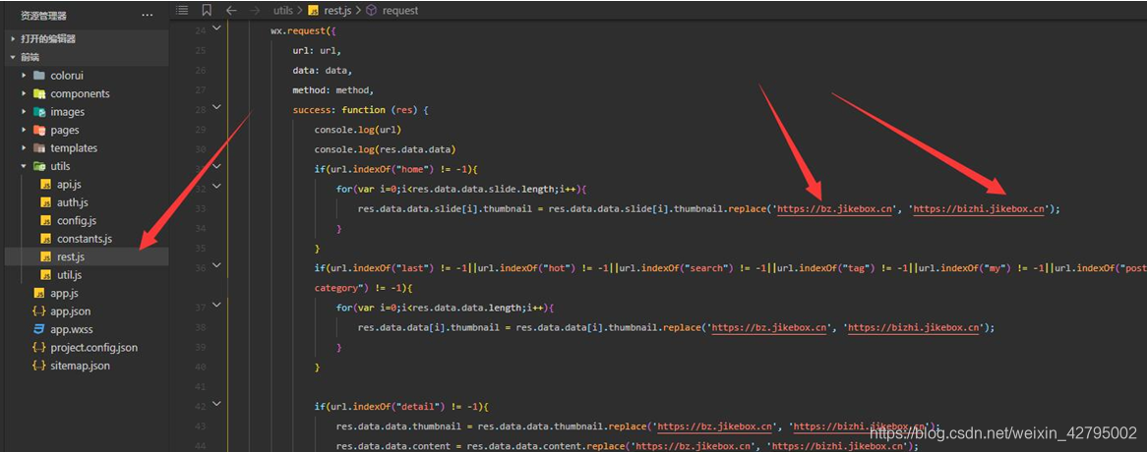Go forward with the right arrow
The height and width of the screenshot is (452, 1147).
click(255, 10)
